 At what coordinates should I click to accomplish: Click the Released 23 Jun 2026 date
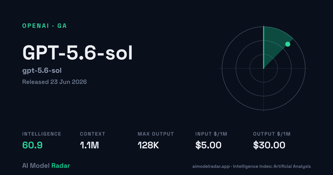[x=54, y=82]
